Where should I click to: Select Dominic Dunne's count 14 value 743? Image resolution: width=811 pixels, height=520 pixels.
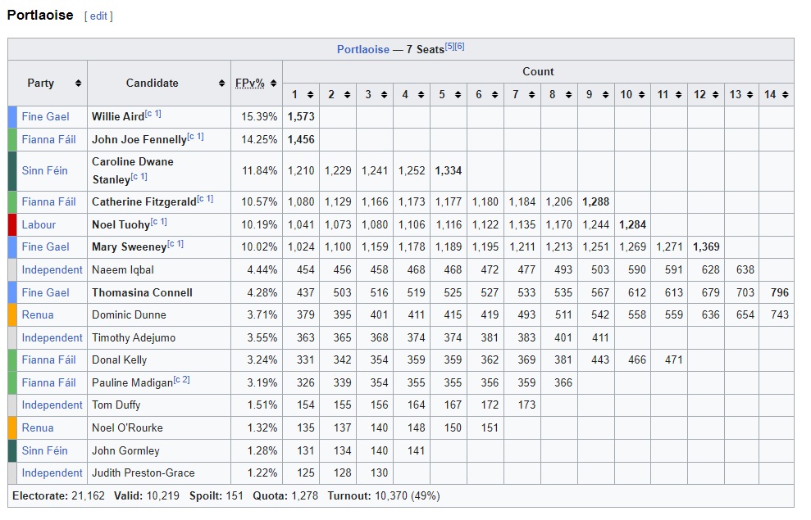[x=780, y=314]
